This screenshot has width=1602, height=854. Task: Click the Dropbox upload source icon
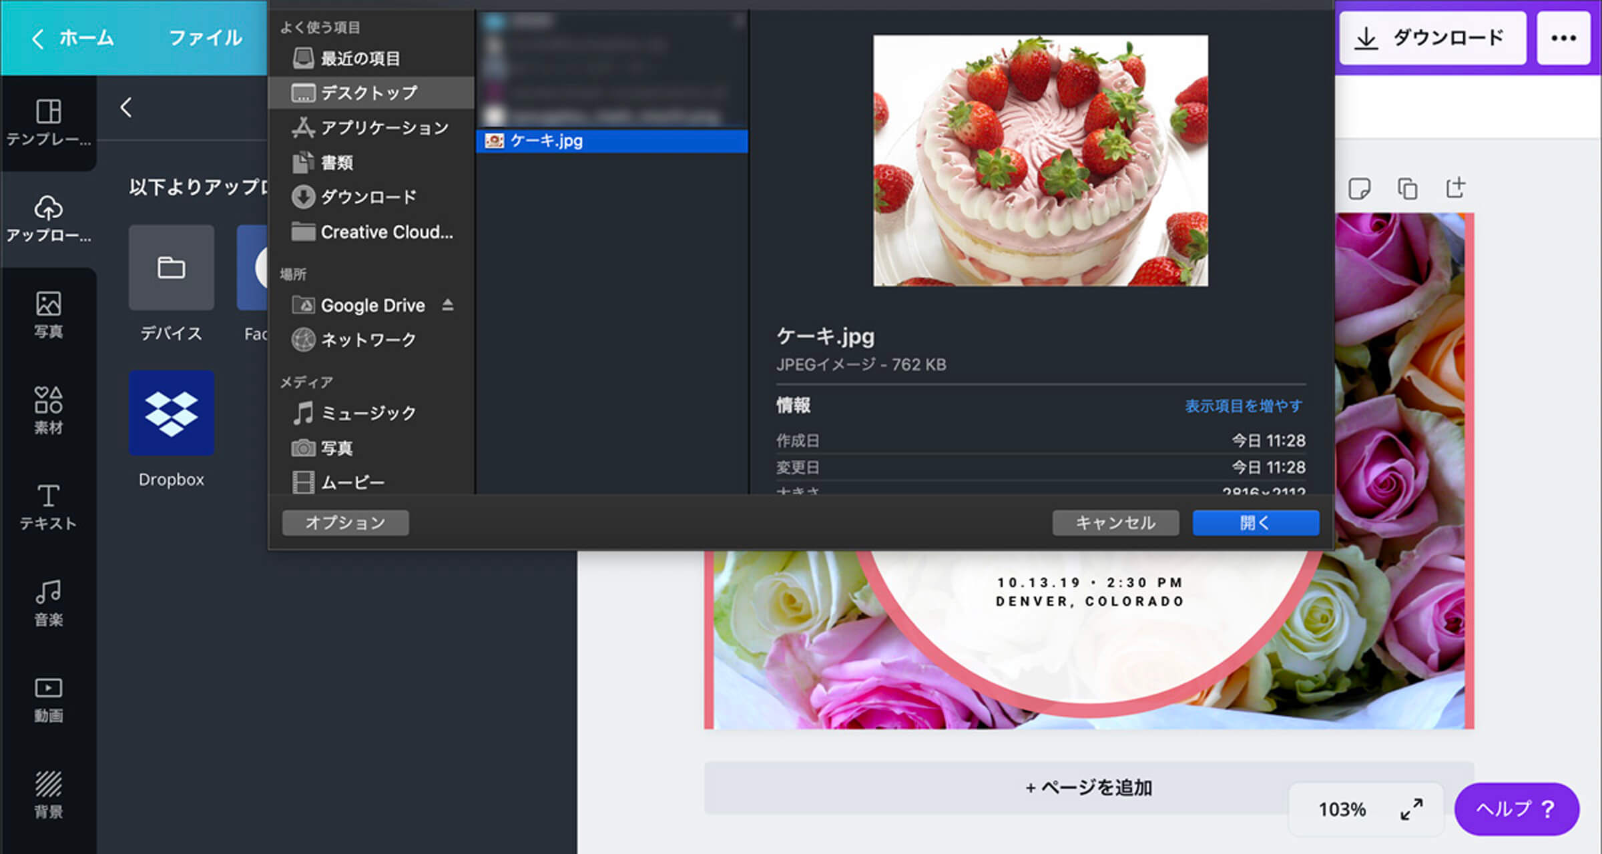coord(171,413)
